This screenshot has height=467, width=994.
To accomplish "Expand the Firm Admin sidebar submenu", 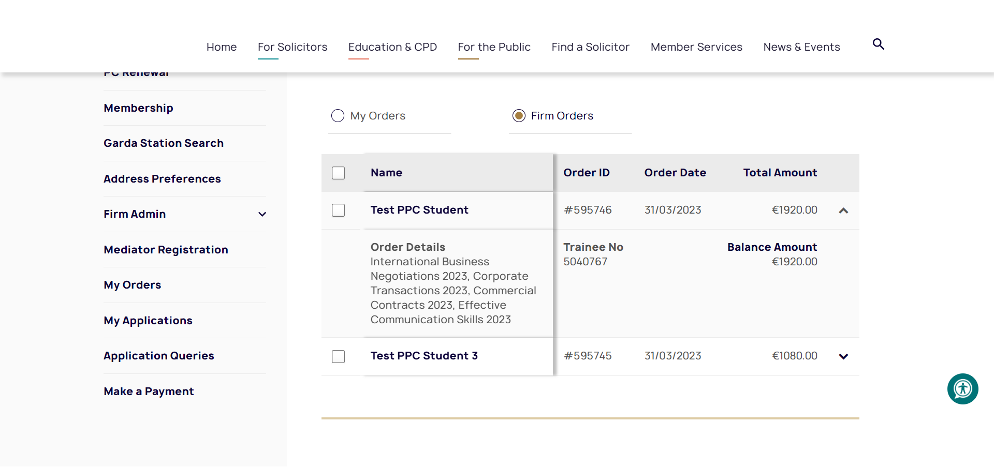I will (x=262, y=214).
